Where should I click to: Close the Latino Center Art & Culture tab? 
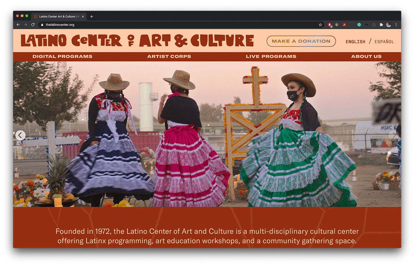coord(83,17)
